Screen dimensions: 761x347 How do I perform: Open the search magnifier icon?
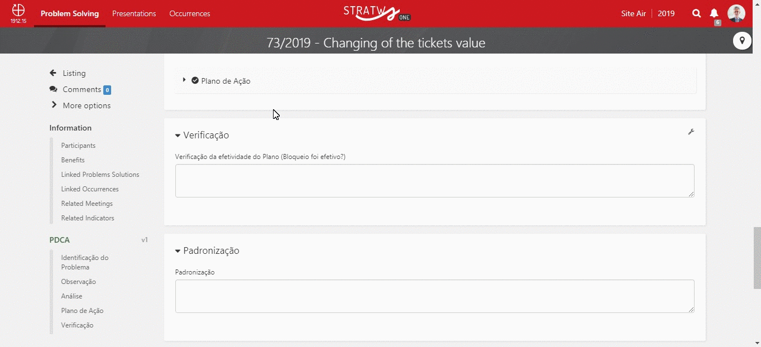[696, 13]
